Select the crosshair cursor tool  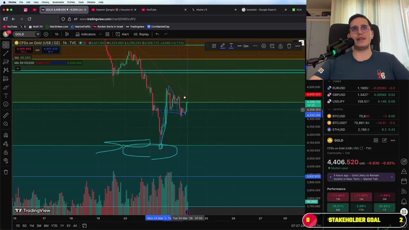point(6,45)
